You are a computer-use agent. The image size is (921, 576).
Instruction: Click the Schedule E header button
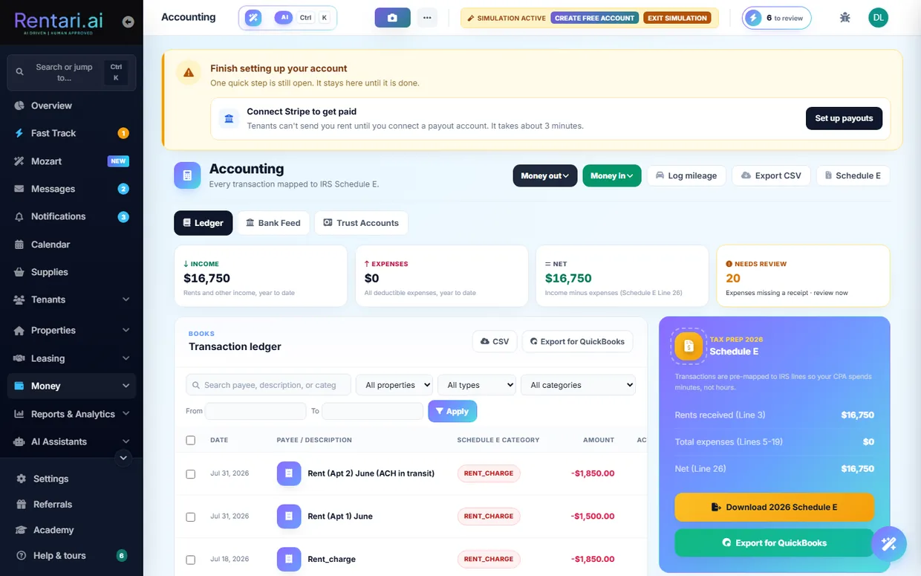[x=853, y=175]
